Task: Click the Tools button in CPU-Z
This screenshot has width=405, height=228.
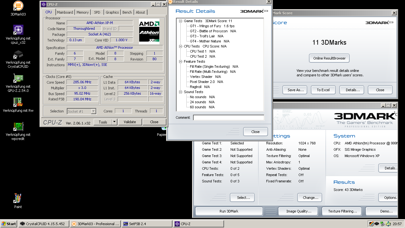Action: point(103,122)
